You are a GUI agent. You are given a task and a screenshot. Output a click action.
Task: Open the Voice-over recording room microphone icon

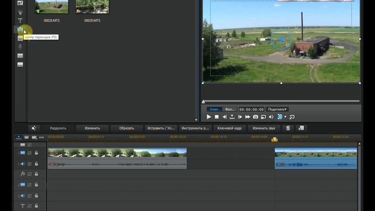point(20,47)
